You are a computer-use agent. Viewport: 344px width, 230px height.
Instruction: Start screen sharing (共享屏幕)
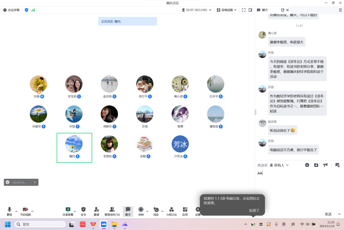(x=68, y=210)
